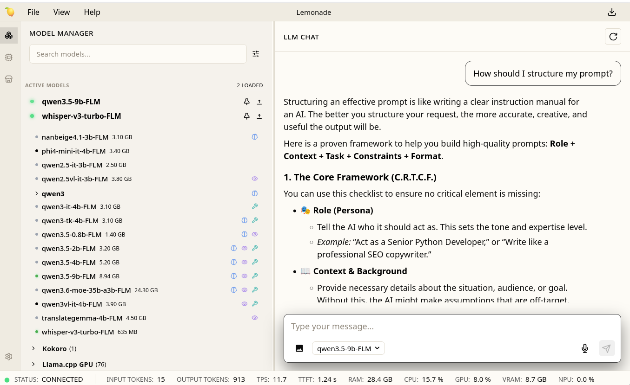Screen dimensions: 630x385
Task: Click the whisper-v3-turbo-FLM 635 MB list row
Action: click(146, 332)
